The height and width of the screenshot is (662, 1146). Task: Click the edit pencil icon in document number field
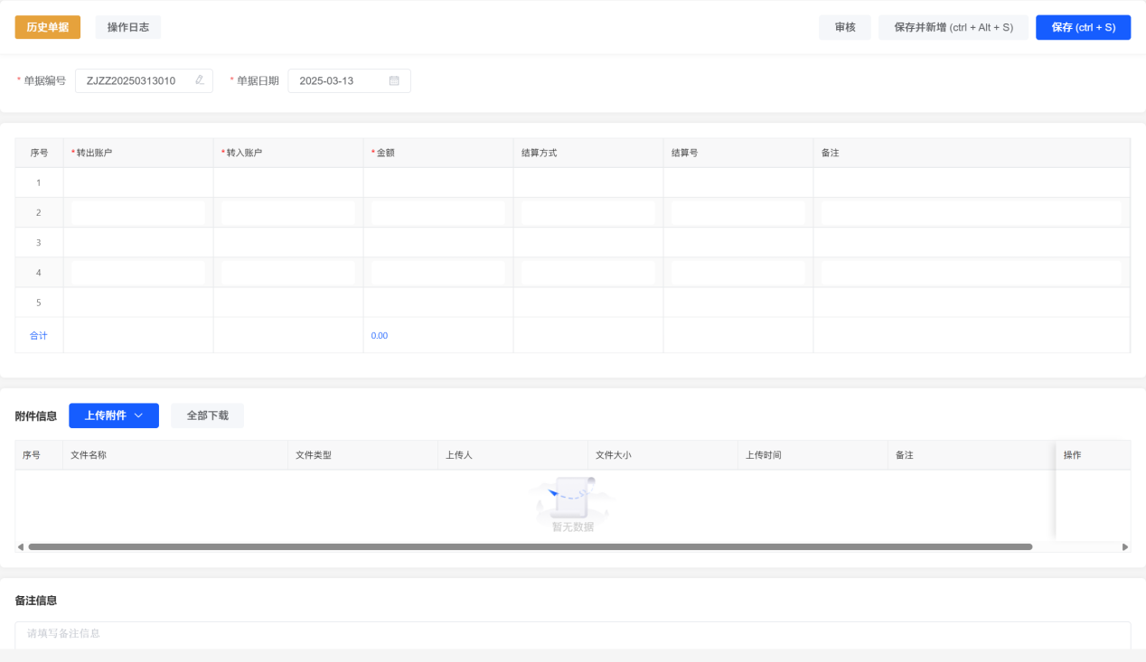coord(200,80)
